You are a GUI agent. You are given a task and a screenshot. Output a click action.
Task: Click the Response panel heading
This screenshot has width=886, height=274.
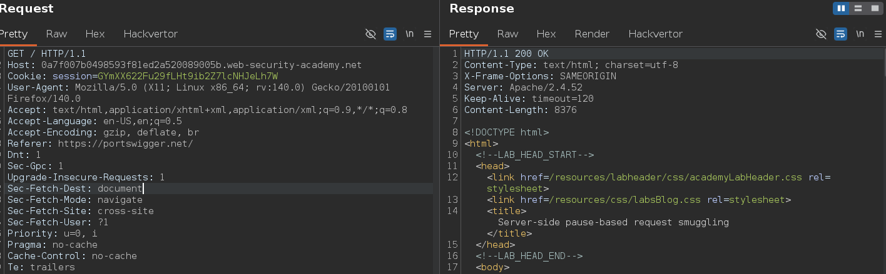coord(482,9)
